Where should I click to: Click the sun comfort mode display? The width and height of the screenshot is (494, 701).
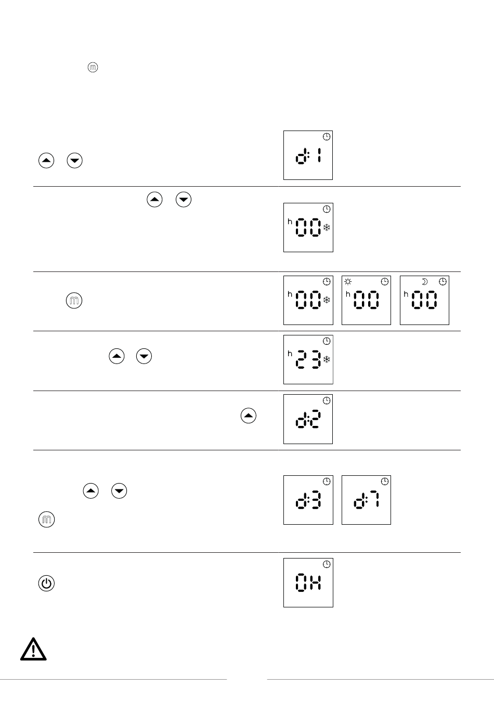[x=366, y=300]
